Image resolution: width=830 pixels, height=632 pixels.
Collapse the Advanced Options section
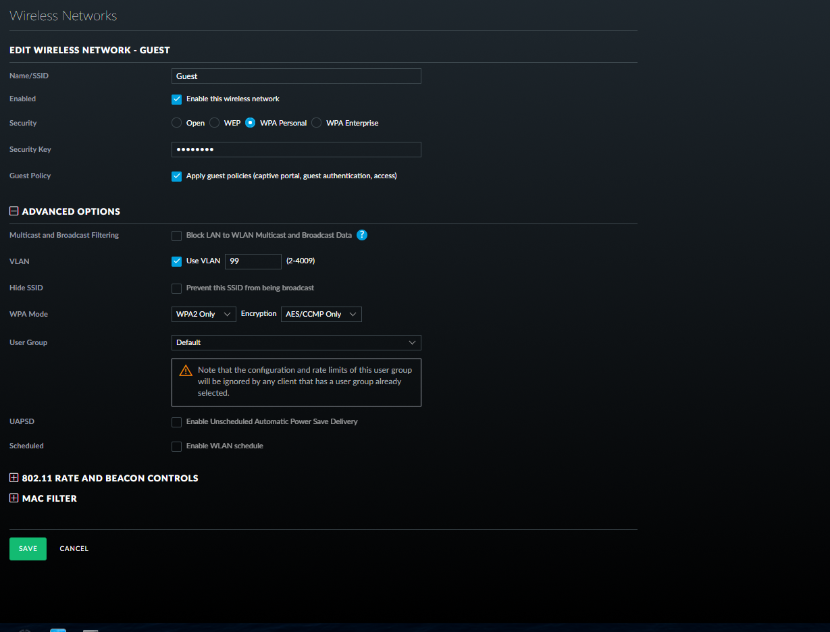pos(14,211)
